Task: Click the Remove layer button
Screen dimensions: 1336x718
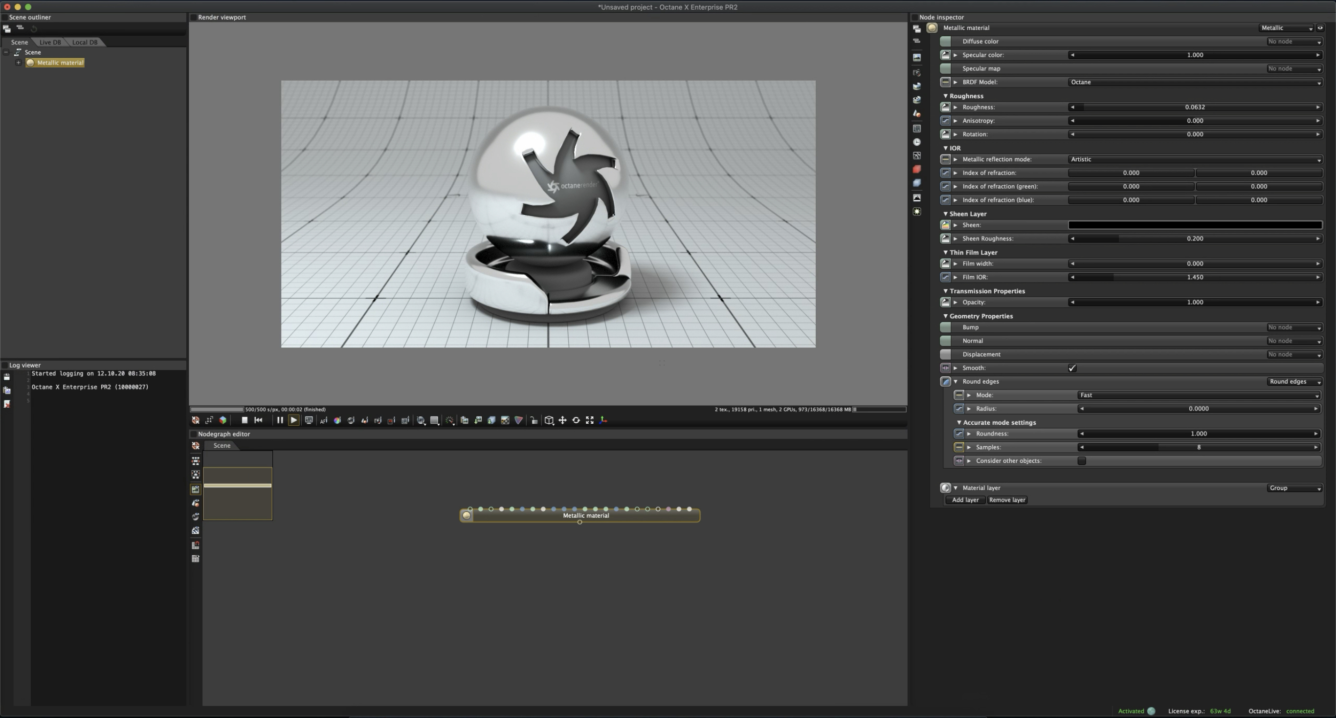Action: click(x=1007, y=500)
